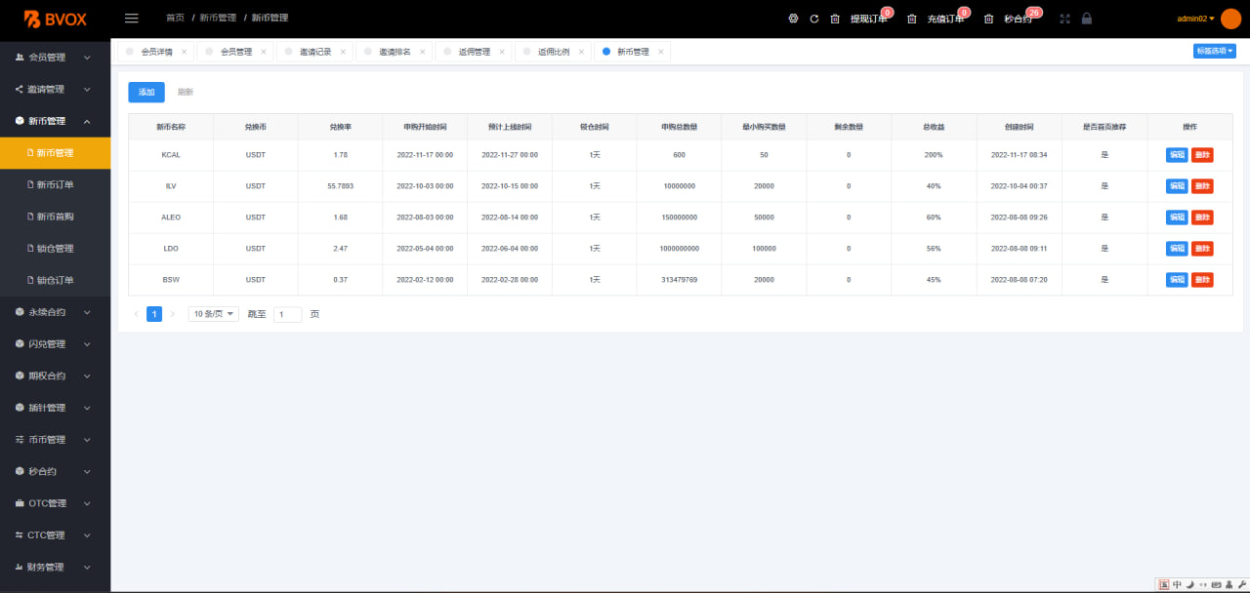Expand CTC管理 sidebar menu
Viewport: 1250px width, 593px height.
(x=55, y=535)
